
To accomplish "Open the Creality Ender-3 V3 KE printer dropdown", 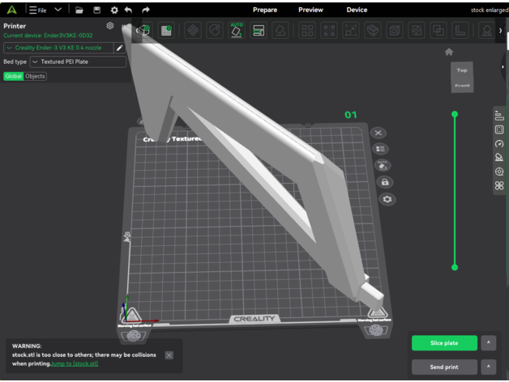I will pyautogui.click(x=58, y=48).
